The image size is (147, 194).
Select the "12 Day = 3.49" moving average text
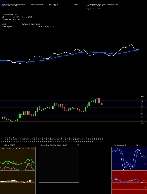[11, 5]
